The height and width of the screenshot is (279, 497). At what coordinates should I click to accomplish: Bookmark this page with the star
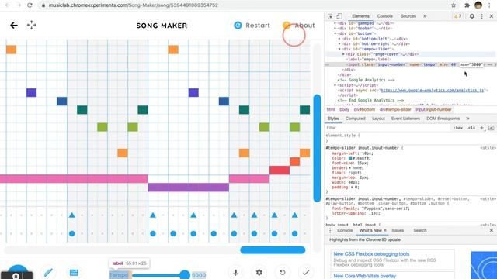(x=454, y=5)
